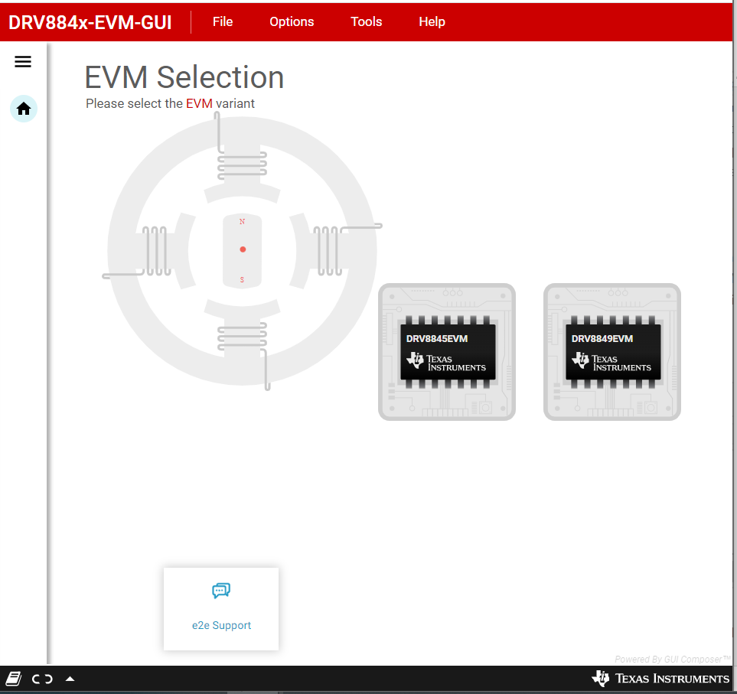Click the e2e Support link
This screenshot has width=737, height=694.
click(x=221, y=625)
